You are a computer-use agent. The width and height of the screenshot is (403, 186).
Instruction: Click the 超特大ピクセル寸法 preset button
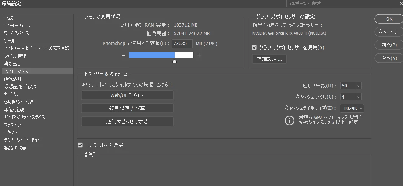pyautogui.click(x=127, y=121)
